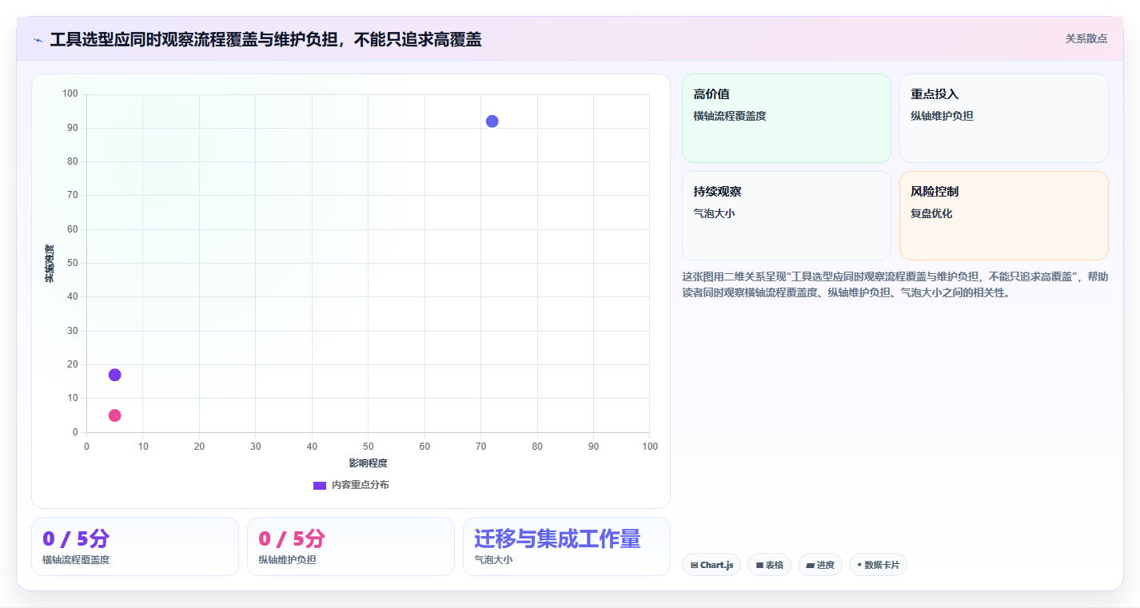This screenshot has height=608, width=1140.
Task: Click the 影响程度 x-axis title
Action: [x=368, y=463]
